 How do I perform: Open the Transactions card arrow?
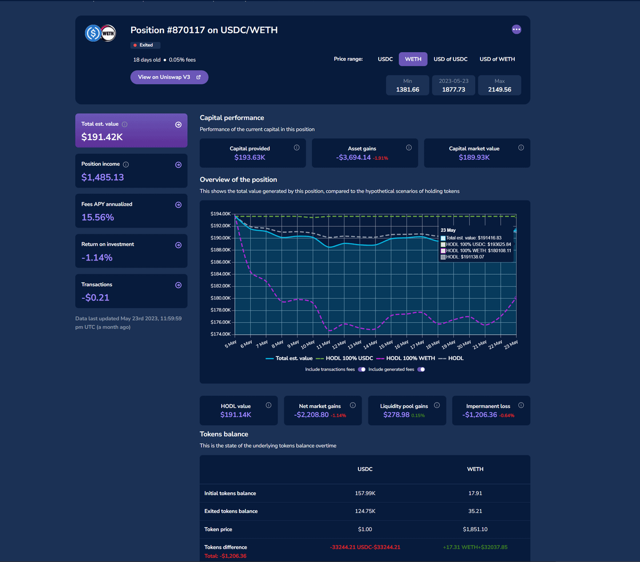coord(178,285)
